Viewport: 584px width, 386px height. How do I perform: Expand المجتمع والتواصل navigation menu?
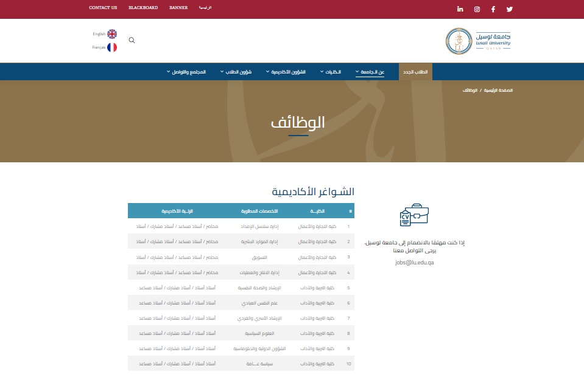pyautogui.click(x=188, y=72)
